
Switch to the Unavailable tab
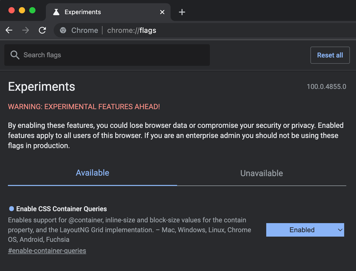[261, 173]
